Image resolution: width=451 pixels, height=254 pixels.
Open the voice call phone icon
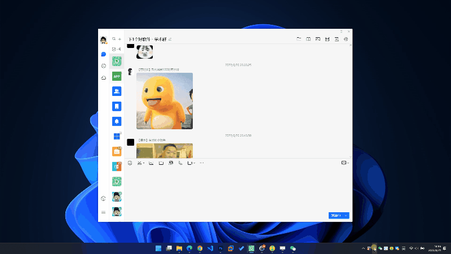[x=180, y=163]
